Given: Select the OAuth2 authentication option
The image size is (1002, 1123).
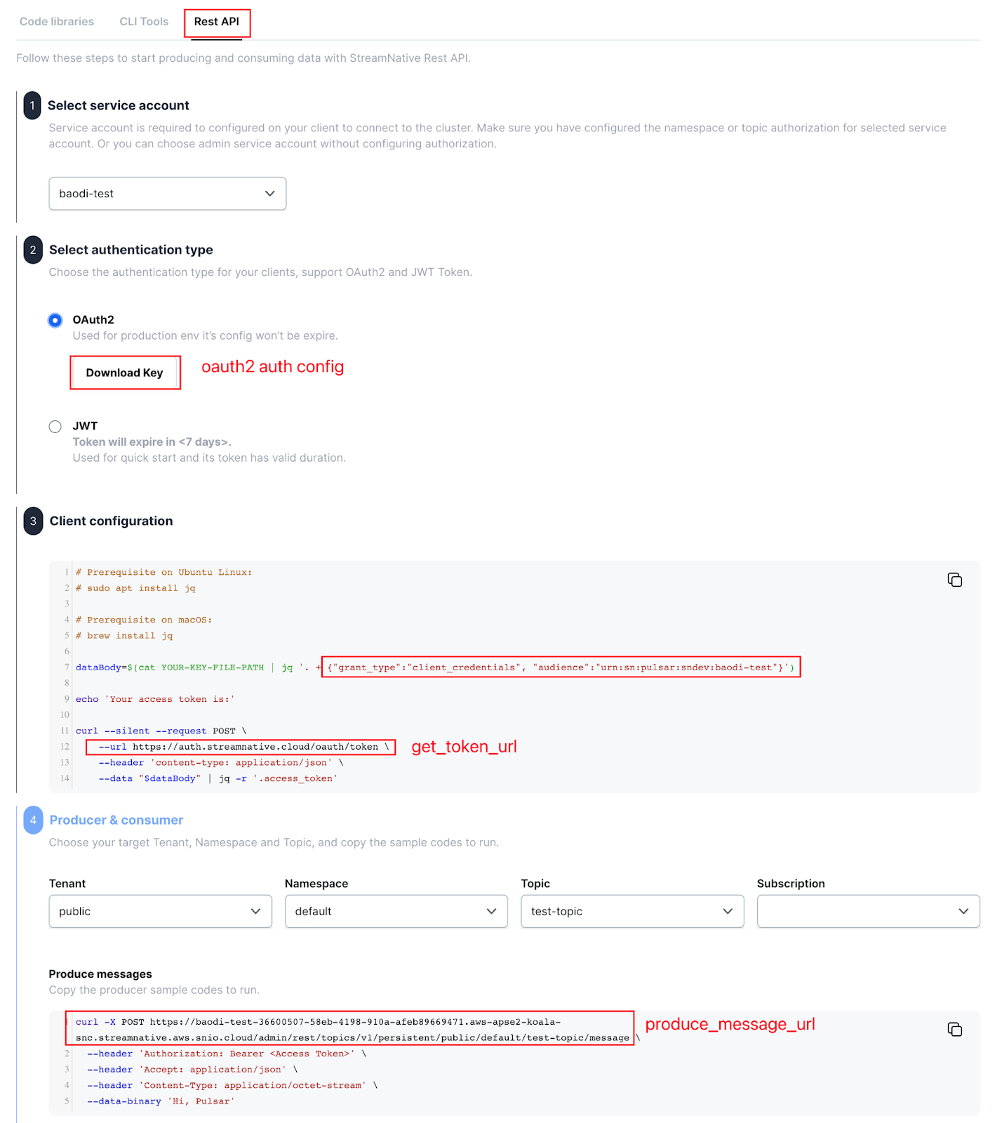Looking at the screenshot, I should (x=55, y=320).
